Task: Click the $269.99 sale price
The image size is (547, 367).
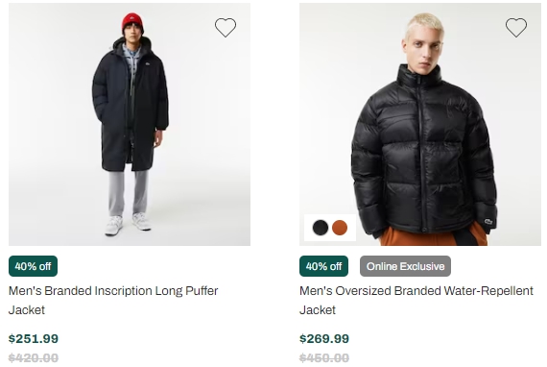Action: click(324, 339)
